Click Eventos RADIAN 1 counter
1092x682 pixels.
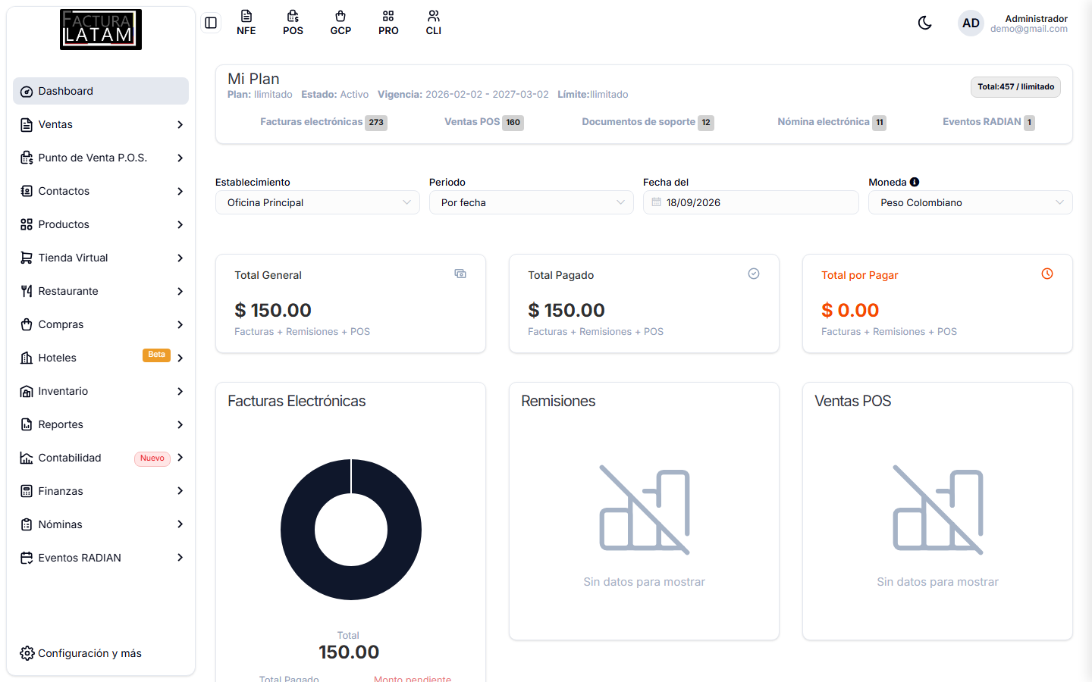pos(989,122)
